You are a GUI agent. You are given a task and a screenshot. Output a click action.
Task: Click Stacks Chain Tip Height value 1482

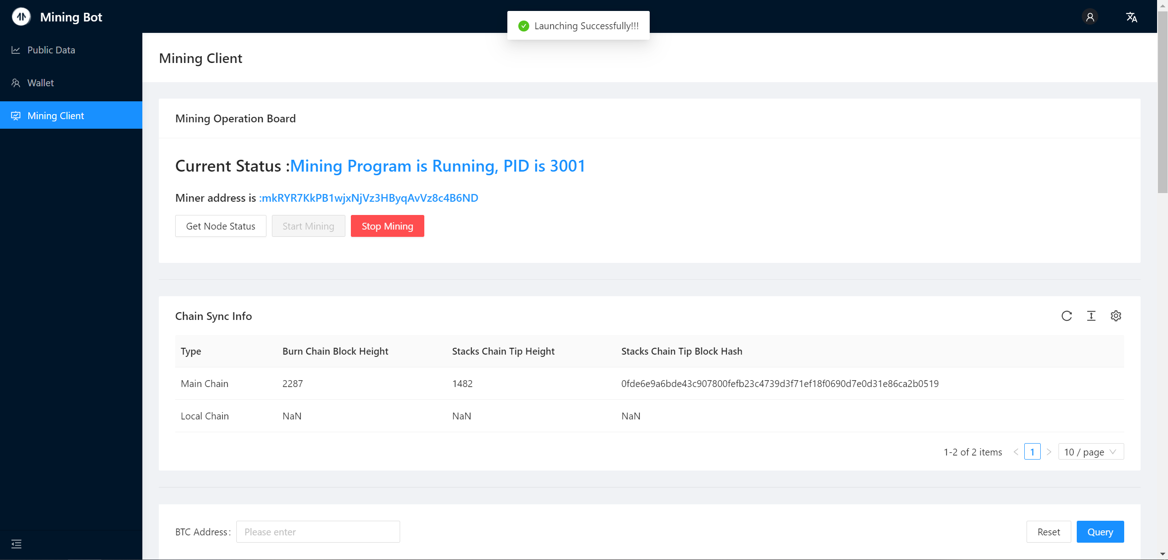coord(462,383)
